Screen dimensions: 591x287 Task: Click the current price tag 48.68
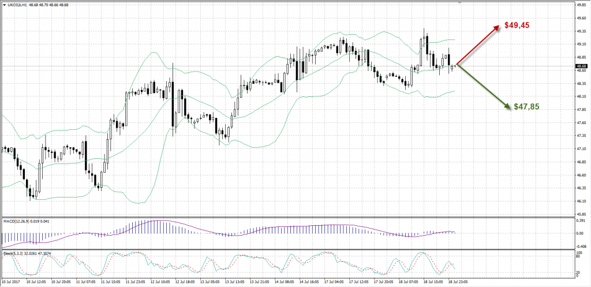[581, 66]
